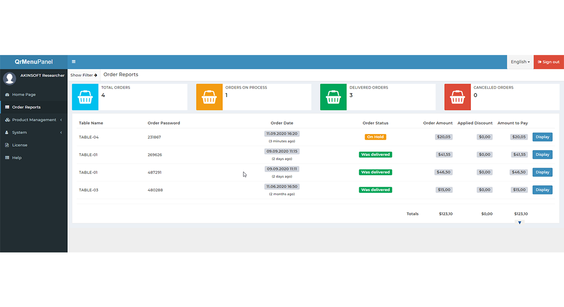564x307 pixels.
Task: Click Was delivered badge for order 269626
Action: [x=376, y=155]
